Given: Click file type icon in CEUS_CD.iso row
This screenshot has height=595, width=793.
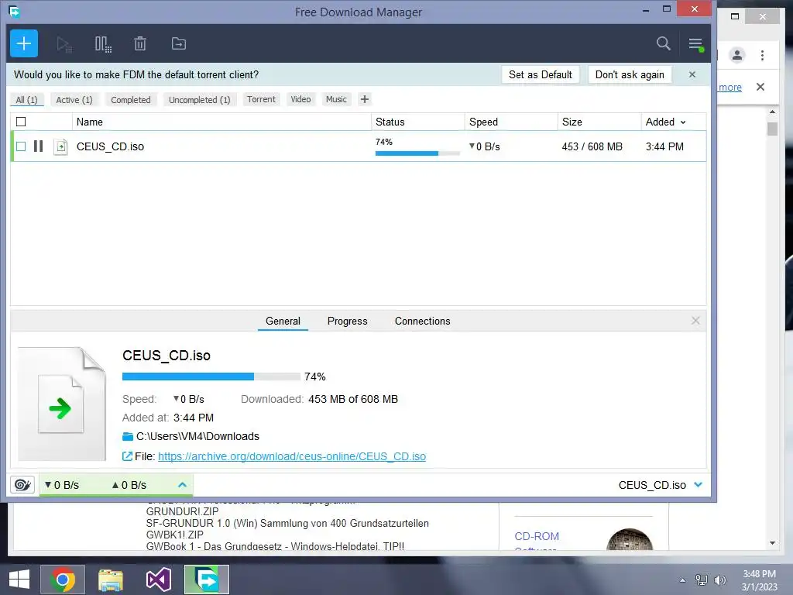Looking at the screenshot, I should pyautogui.click(x=60, y=146).
